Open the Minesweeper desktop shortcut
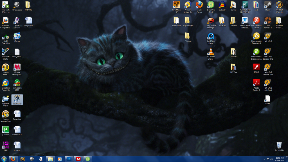Screen dimensions: 288x162 click(17, 6)
